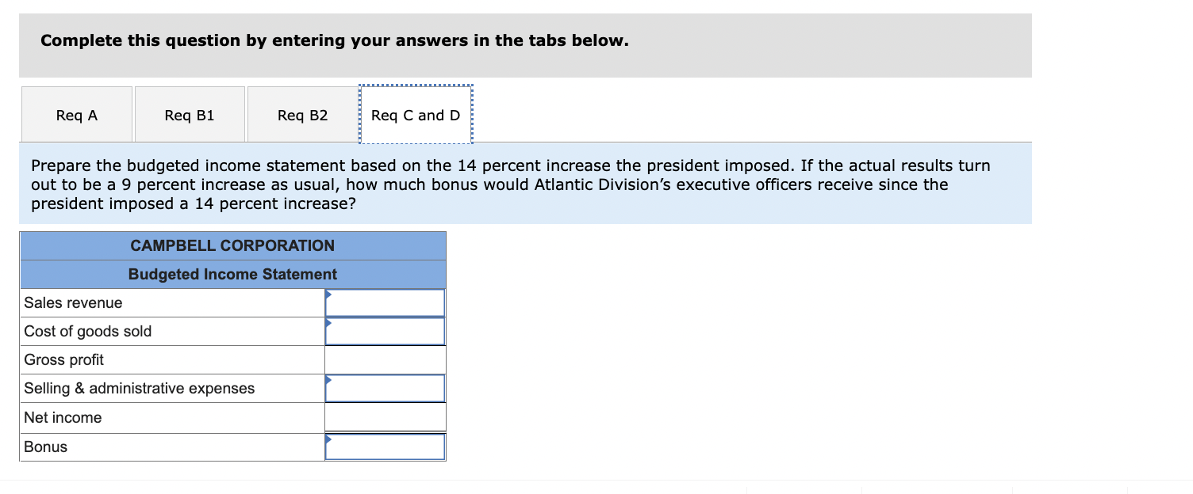Click the Bonus row label
Viewport: 1193px width, 494px height.
[x=45, y=446]
